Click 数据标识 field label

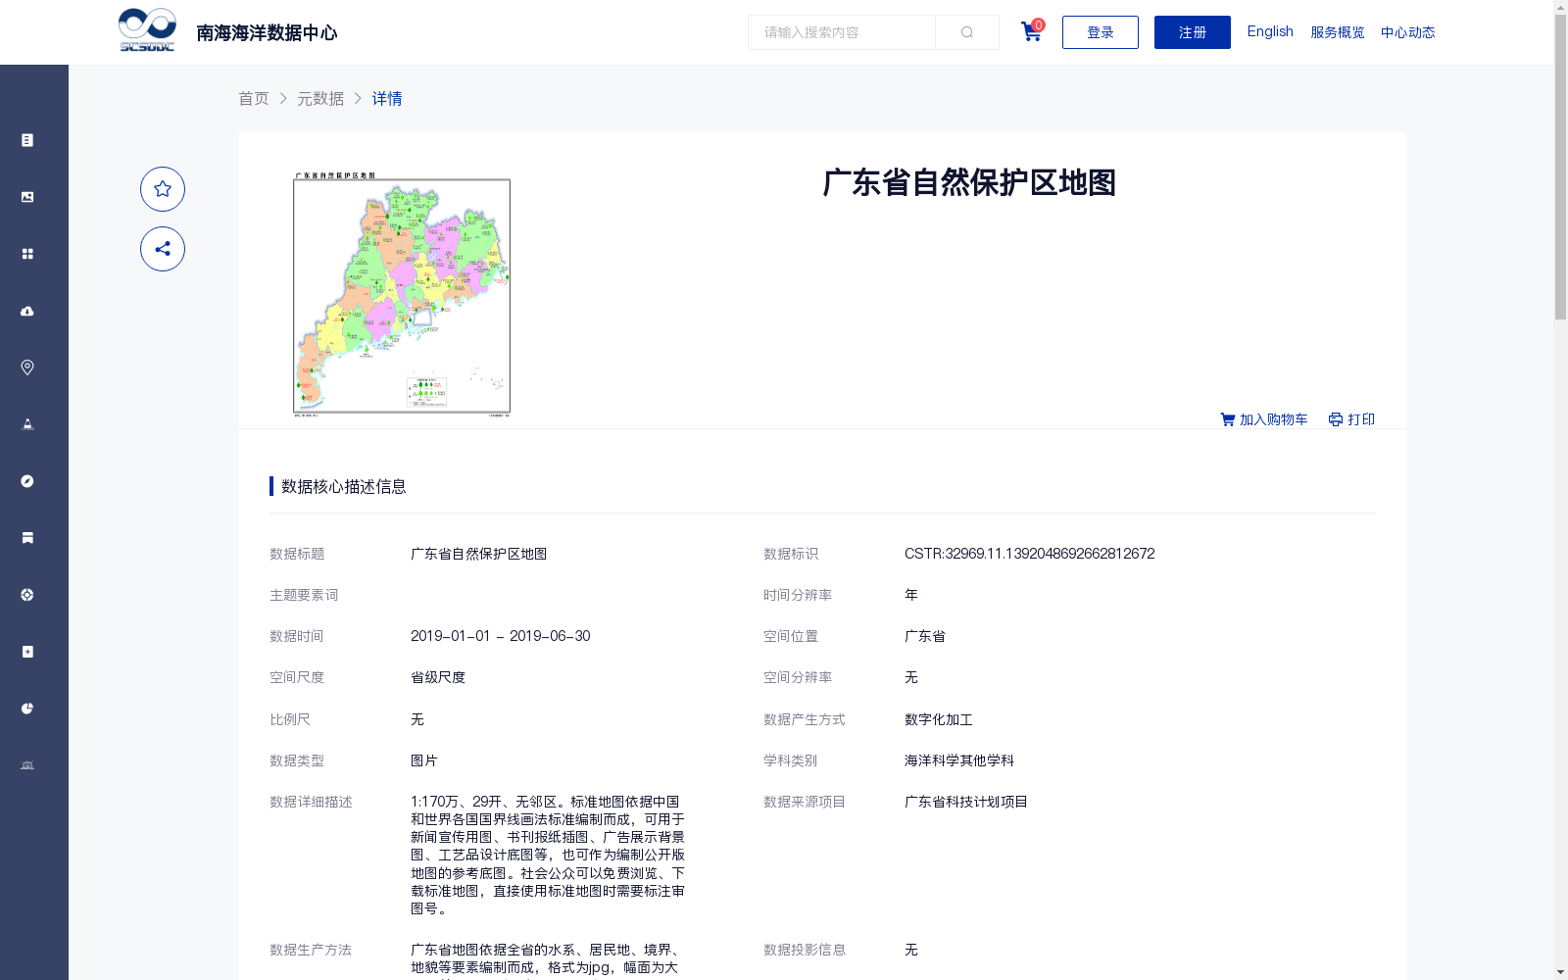pos(791,554)
